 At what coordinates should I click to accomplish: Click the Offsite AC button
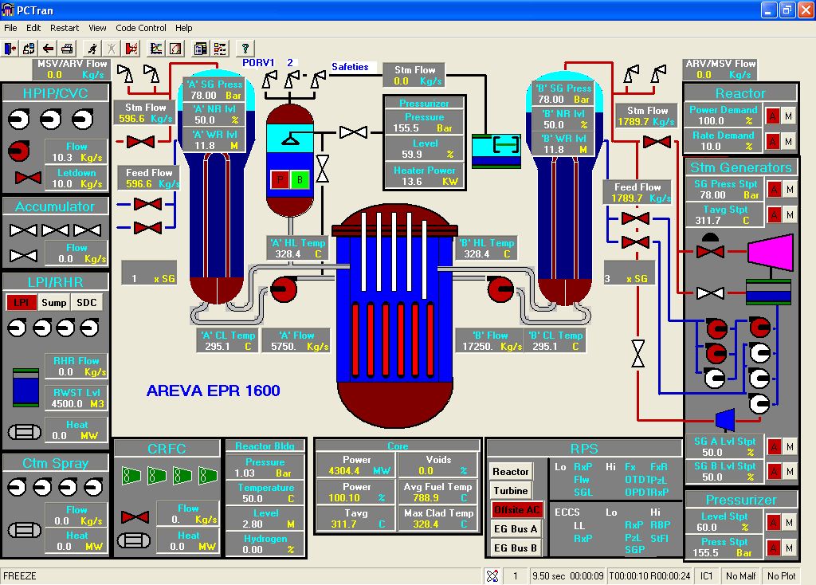click(516, 510)
